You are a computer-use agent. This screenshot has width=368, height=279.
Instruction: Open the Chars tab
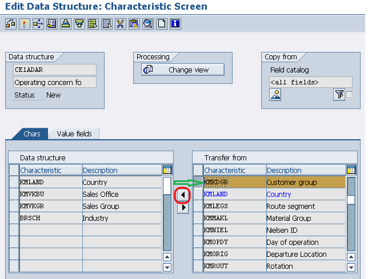[31, 134]
